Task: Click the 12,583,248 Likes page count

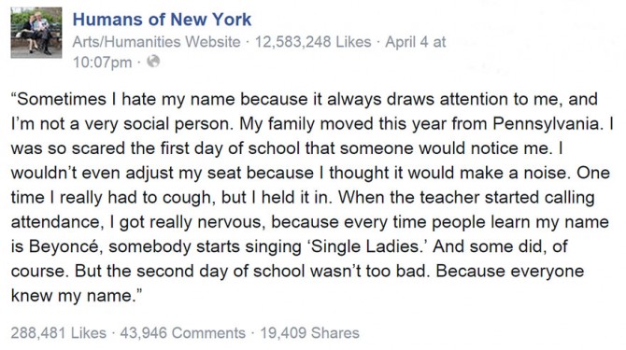Action: tap(313, 42)
